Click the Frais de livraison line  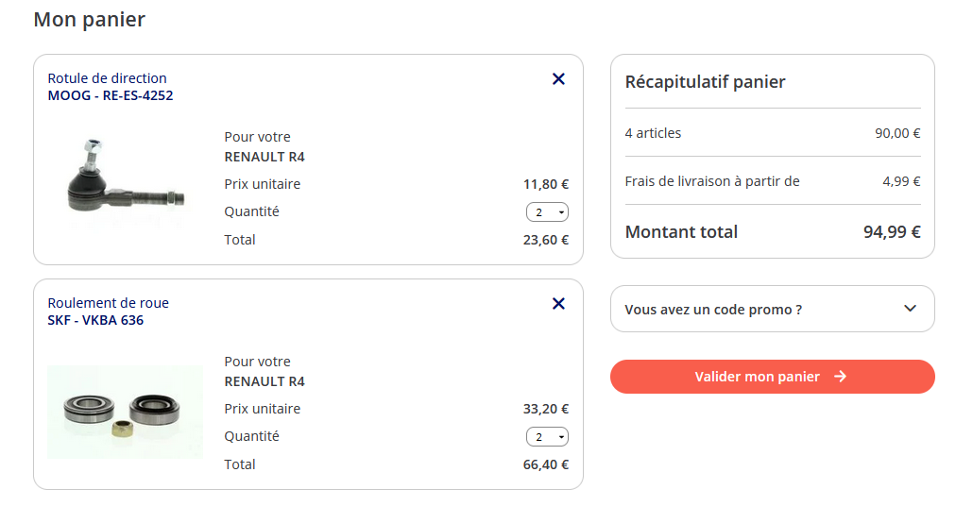click(712, 181)
